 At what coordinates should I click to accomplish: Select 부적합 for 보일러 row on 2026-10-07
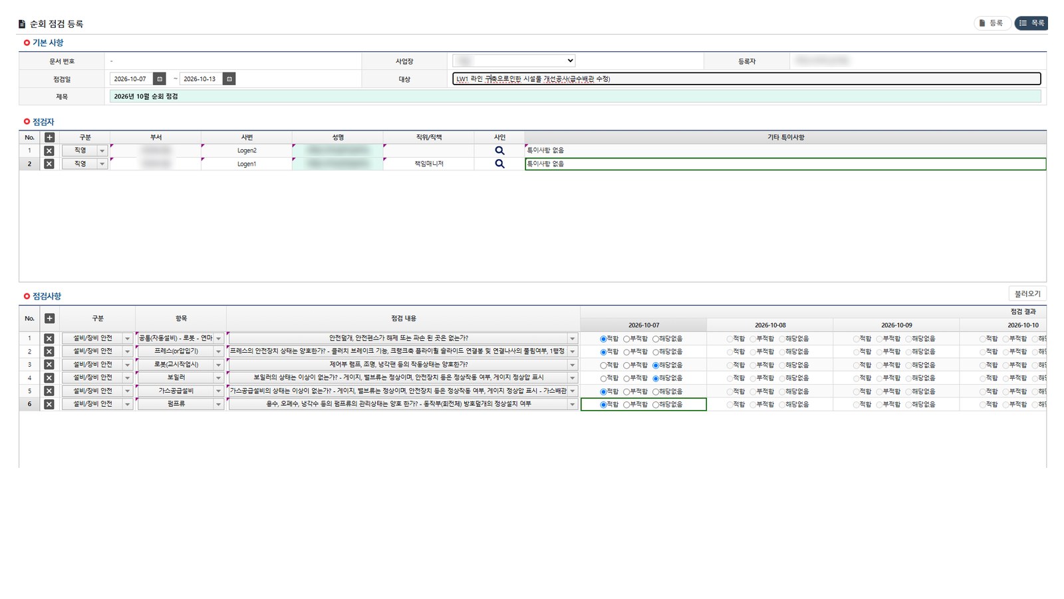coord(626,378)
